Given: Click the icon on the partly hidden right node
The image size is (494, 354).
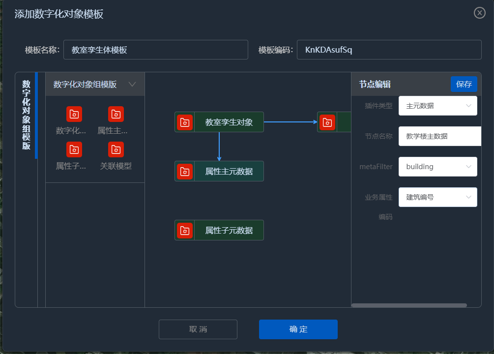Looking at the screenshot, I should point(327,122).
